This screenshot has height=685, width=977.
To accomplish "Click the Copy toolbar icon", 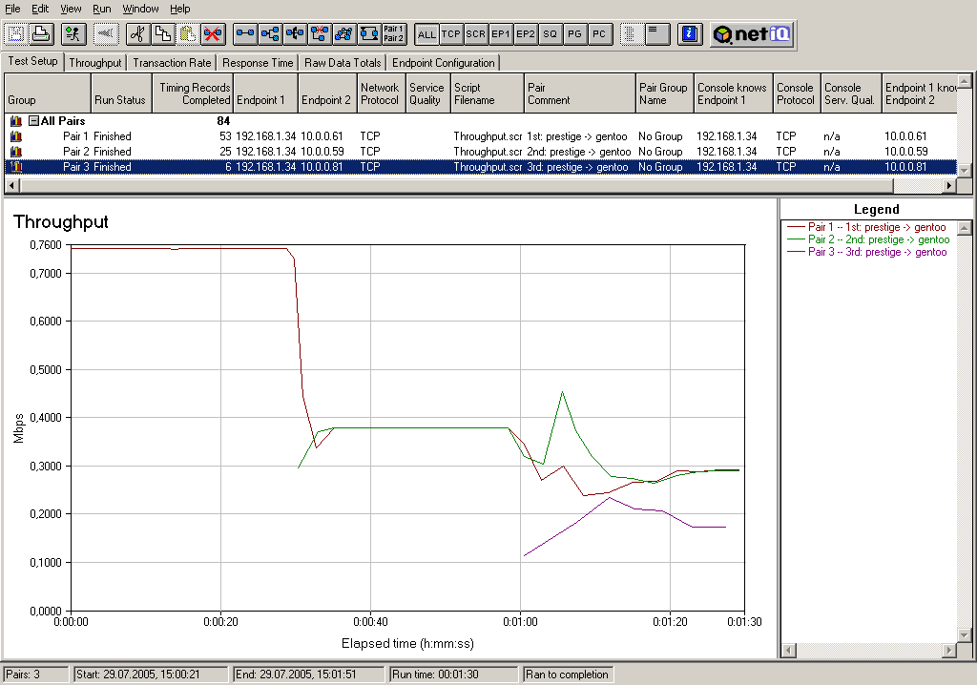I will pos(162,33).
